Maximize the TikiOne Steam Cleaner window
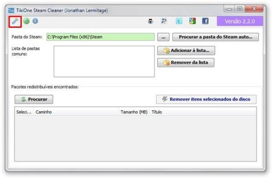273x179 pixels. pos(240,9)
